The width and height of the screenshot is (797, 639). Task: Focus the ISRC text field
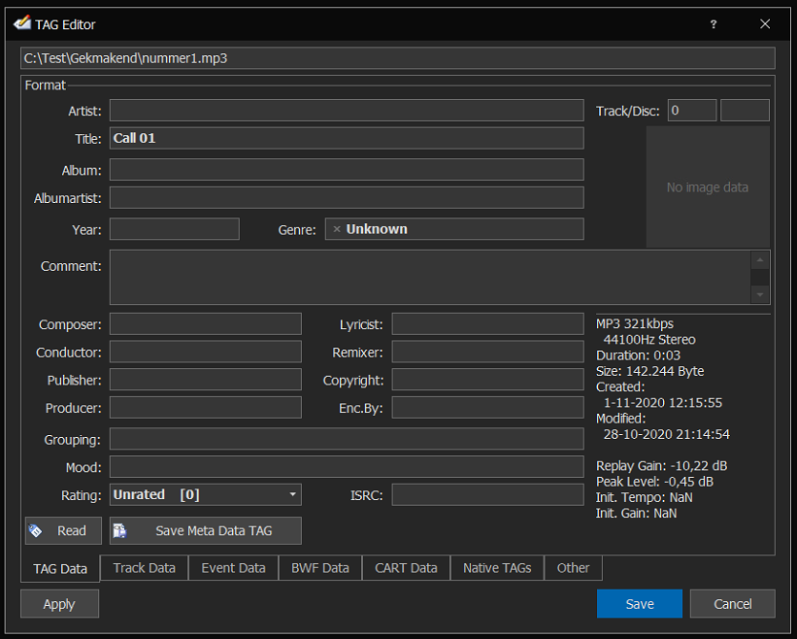pyautogui.click(x=487, y=494)
